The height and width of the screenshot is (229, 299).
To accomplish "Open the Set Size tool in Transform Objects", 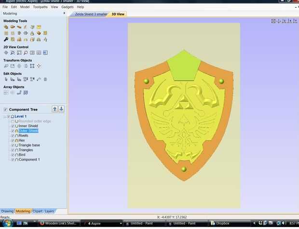I will [13, 66].
